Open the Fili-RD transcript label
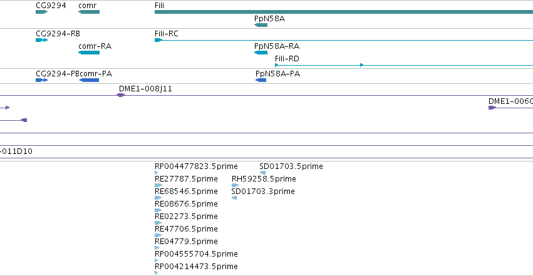The height and width of the screenshot is (276, 533). point(287,59)
